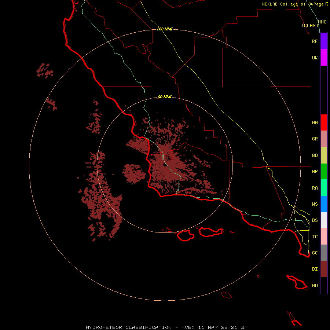Click the ND legend label
The width and height of the screenshot is (330, 330).
[x=315, y=286]
